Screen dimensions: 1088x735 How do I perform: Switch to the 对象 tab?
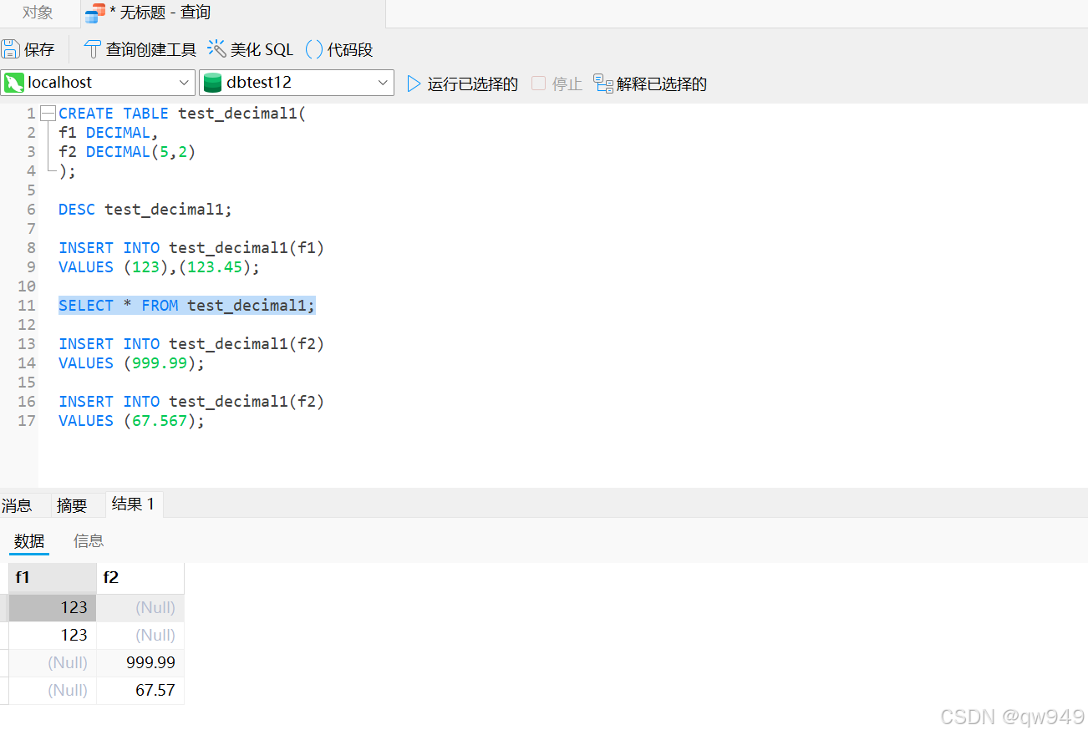(37, 13)
